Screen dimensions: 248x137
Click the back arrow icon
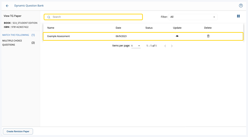(7, 6)
